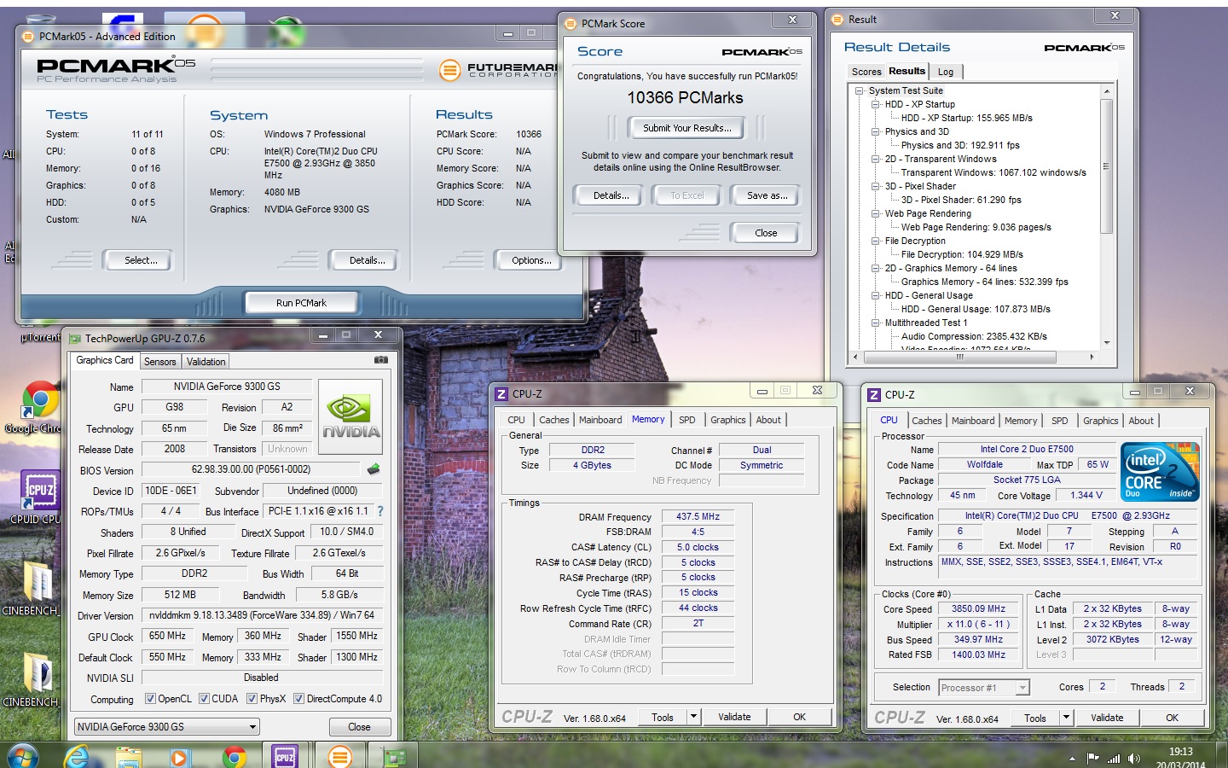1228x768 pixels.
Task: Collapse the Physics and 3D node
Action: pyautogui.click(x=875, y=131)
